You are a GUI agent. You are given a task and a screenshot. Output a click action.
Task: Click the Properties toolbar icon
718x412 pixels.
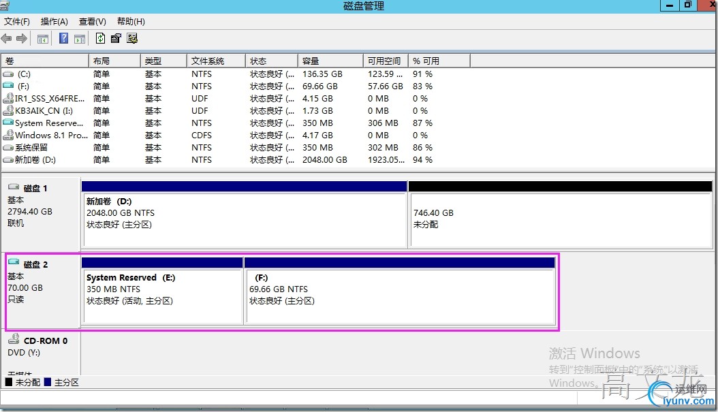click(116, 38)
